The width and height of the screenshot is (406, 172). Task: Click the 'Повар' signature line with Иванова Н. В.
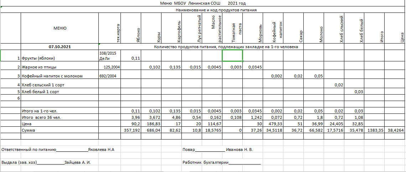click(217, 150)
